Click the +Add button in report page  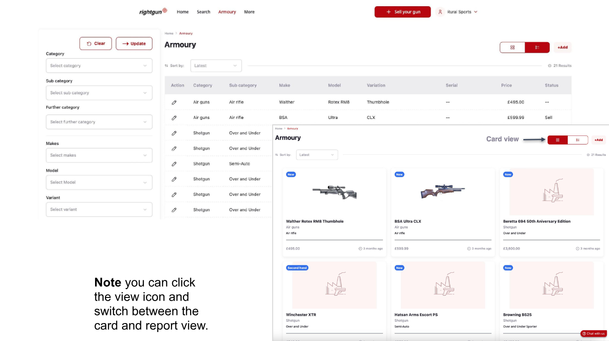pyautogui.click(x=563, y=47)
